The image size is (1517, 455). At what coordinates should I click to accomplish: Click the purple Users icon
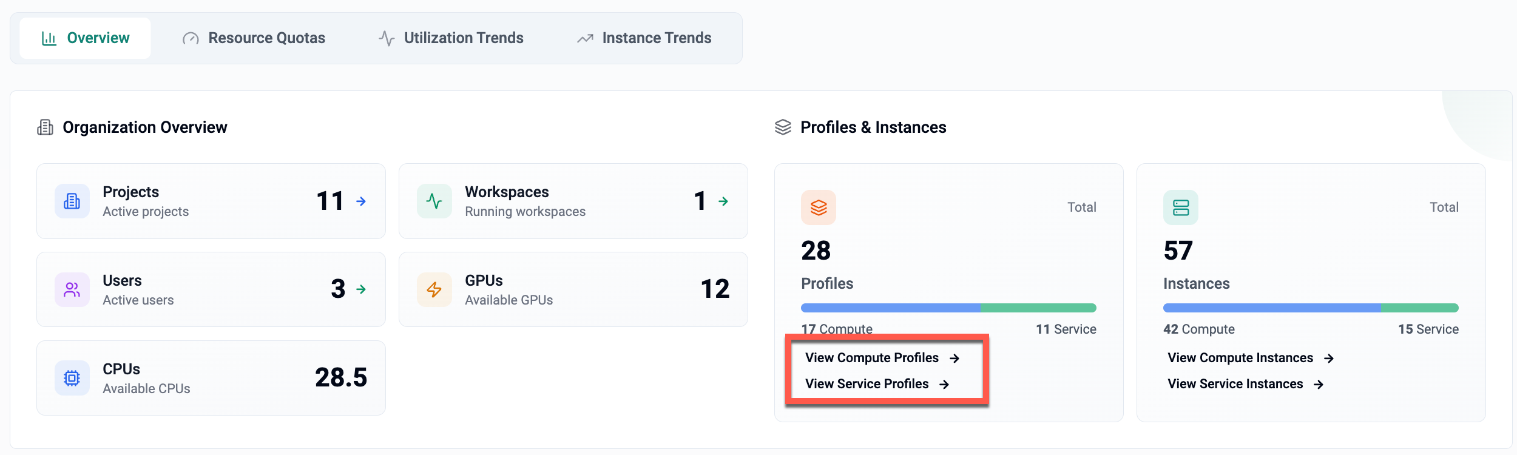click(72, 290)
